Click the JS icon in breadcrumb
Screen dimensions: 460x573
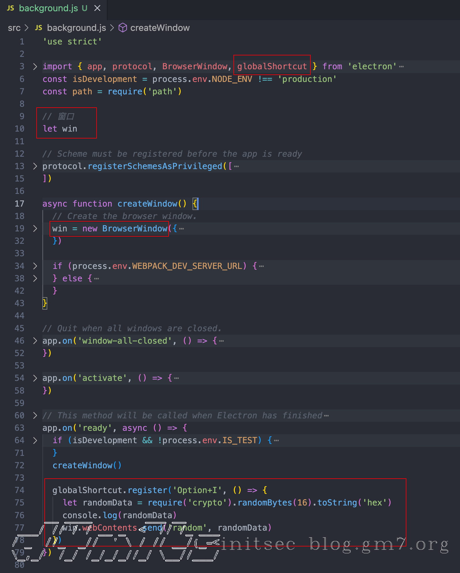pos(39,28)
